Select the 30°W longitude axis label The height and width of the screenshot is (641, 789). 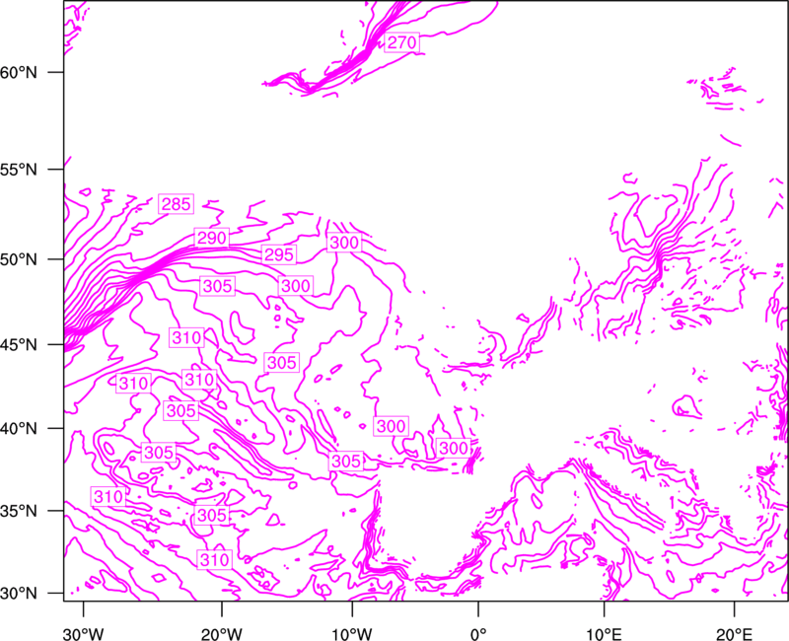[83, 634]
